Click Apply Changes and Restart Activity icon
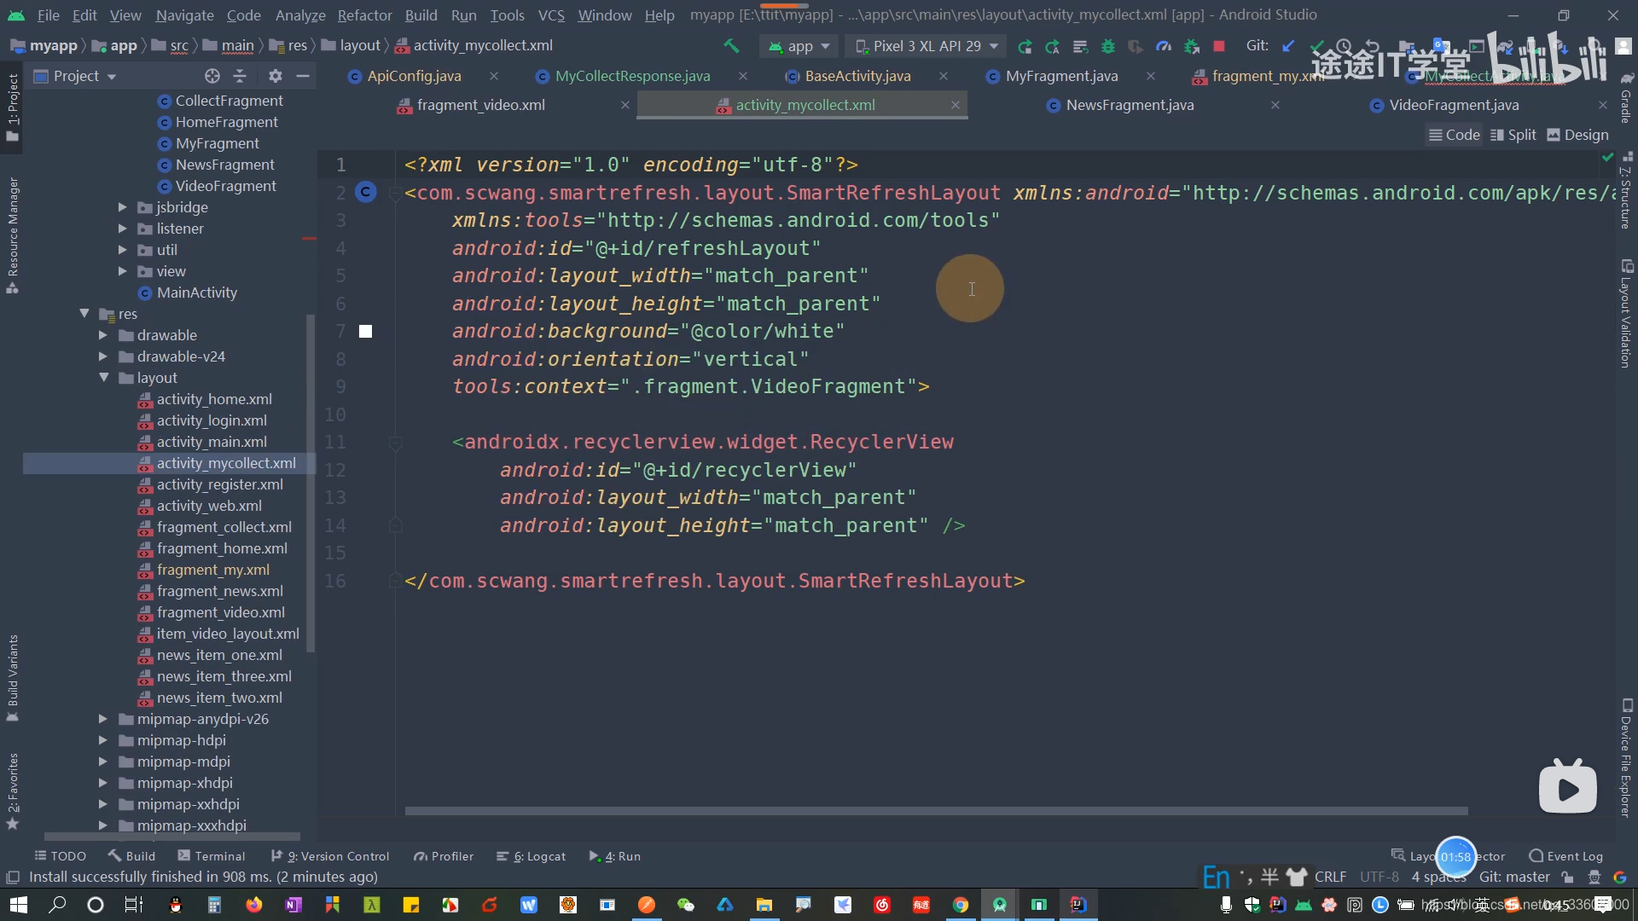The image size is (1638, 921). point(1053,46)
